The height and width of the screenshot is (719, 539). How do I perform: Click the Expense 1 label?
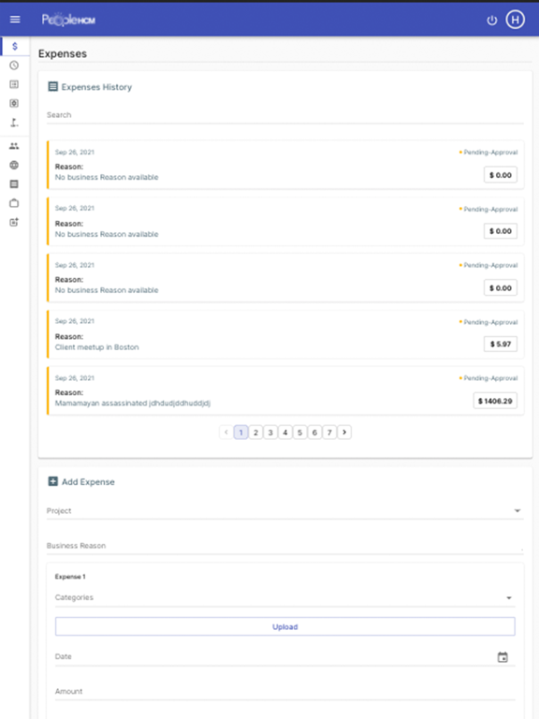tap(70, 577)
